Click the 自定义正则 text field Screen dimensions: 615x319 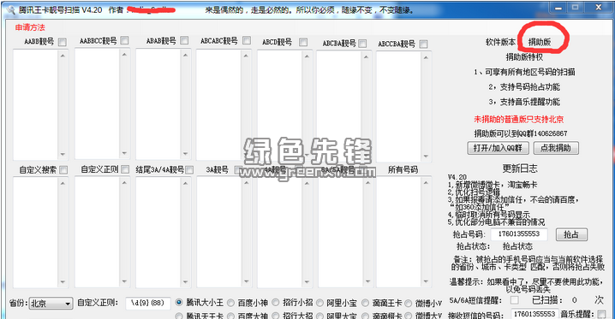click(x=148, y=303)
